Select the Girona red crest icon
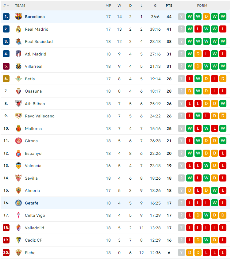 18,141
